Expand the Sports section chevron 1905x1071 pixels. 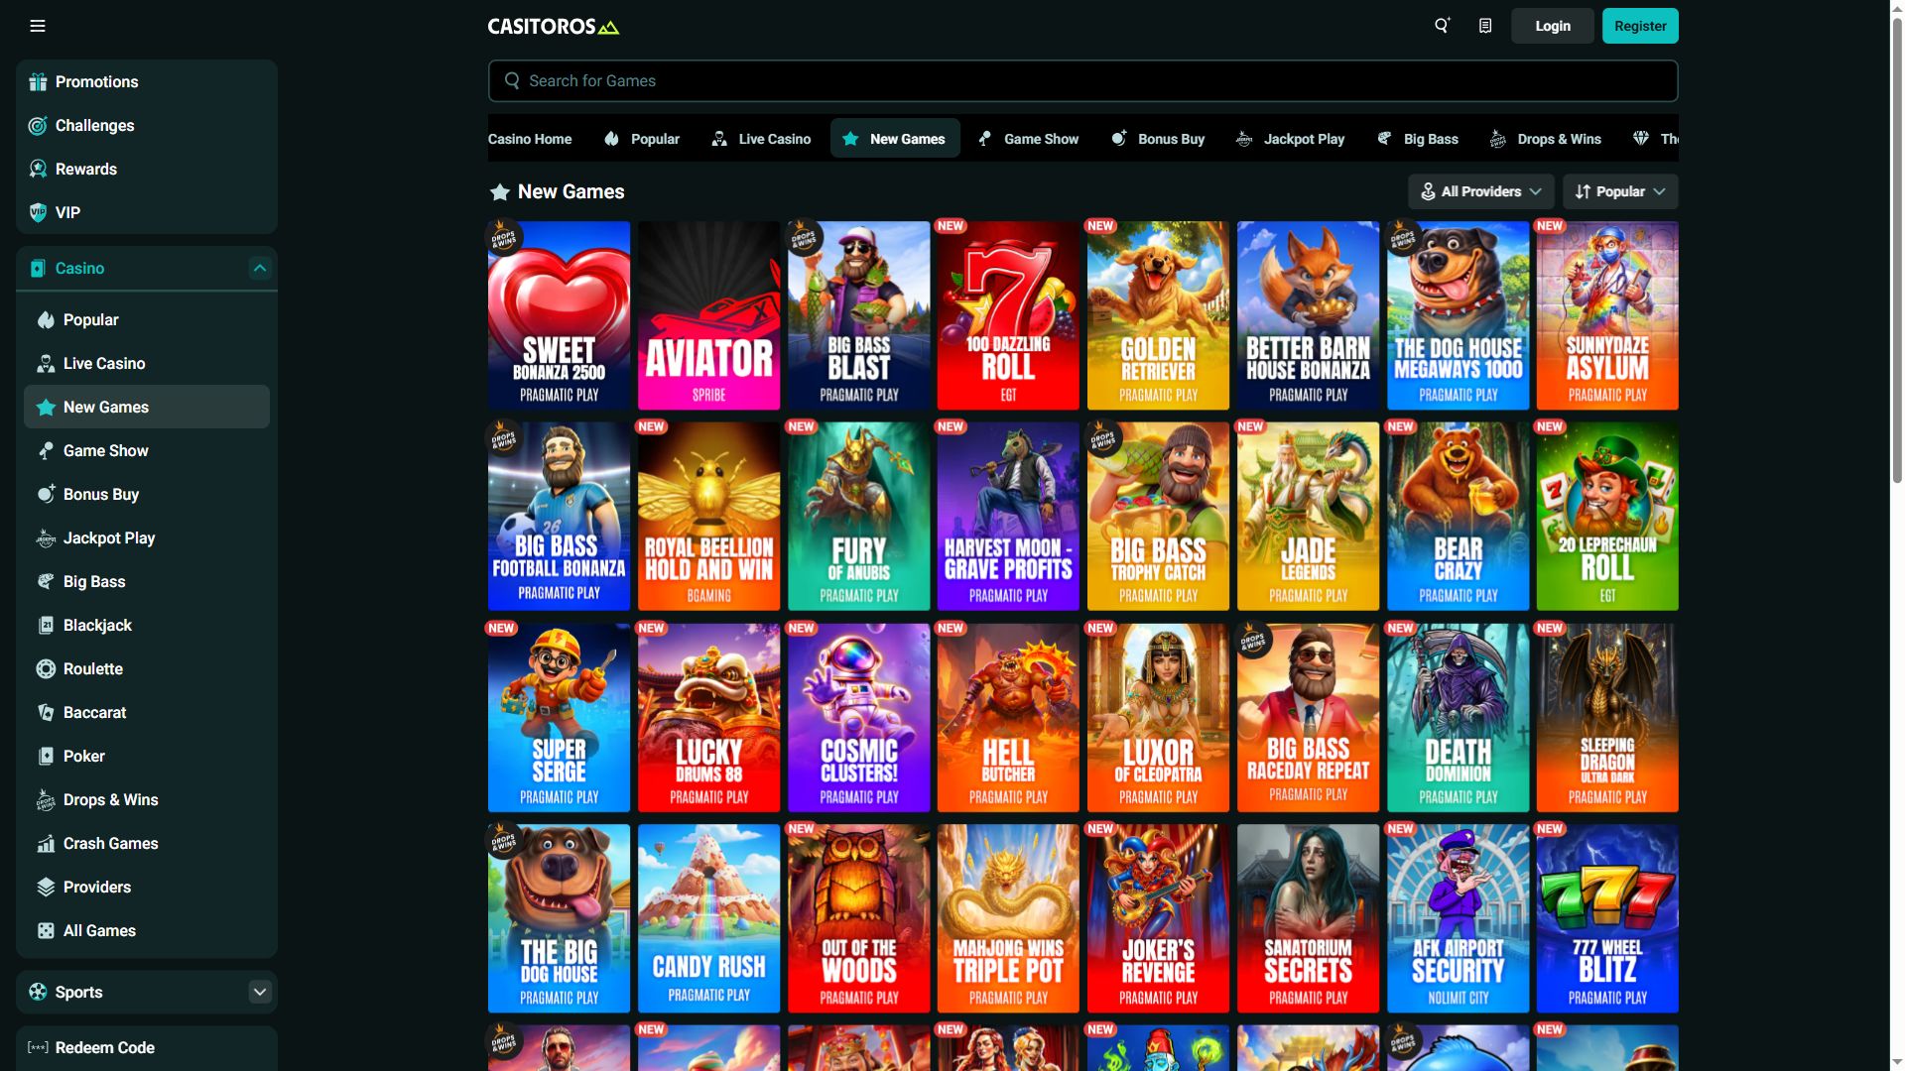pos(260,992)
